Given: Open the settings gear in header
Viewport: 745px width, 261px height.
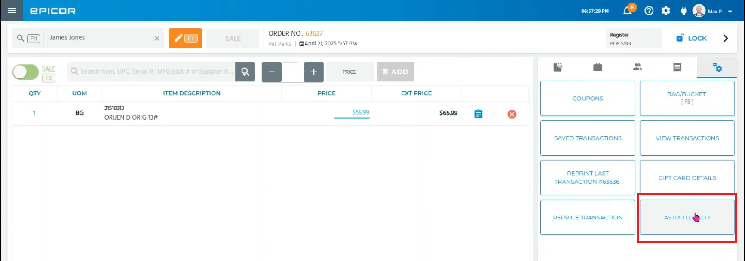Looking at the screenshot, I should click(665, 11).
